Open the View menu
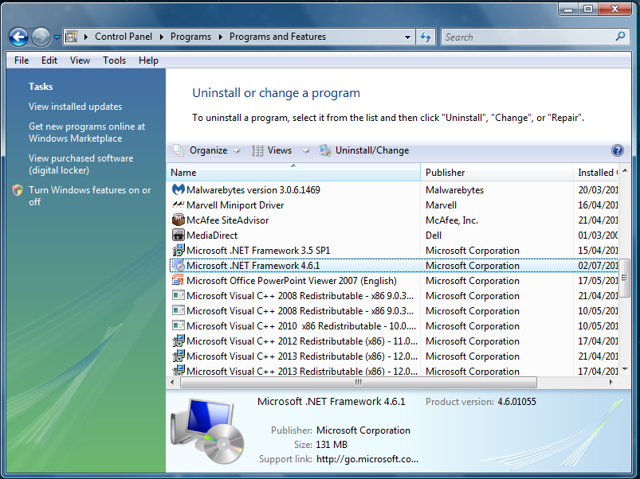 coord(80,60)
